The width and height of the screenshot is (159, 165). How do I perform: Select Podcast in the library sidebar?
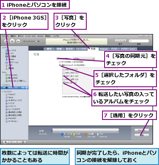coord(10,59)
